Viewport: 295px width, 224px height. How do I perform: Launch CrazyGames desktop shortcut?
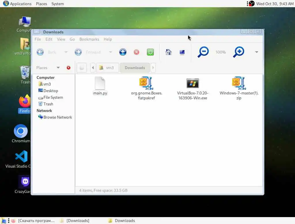click(25, 181)
